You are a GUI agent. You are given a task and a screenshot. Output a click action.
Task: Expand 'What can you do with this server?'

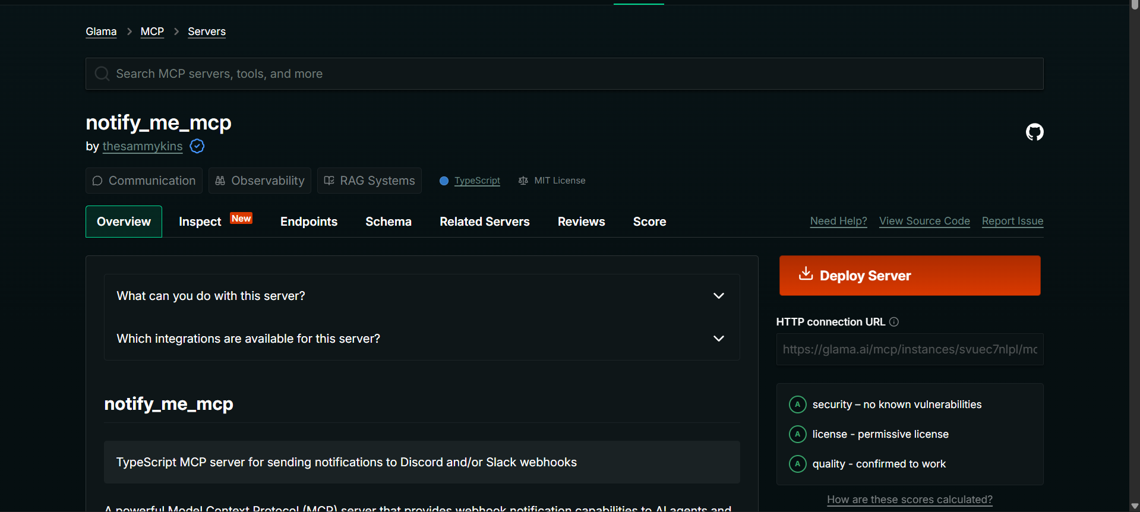click(x=422, y=296)
